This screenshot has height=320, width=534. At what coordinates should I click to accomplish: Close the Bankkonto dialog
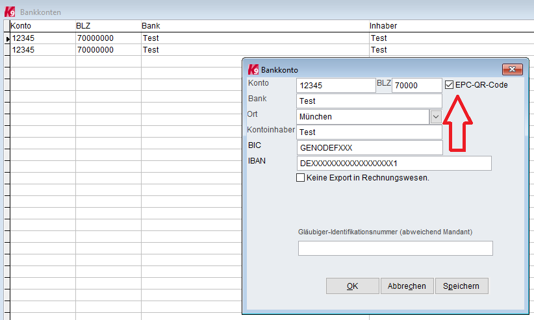(x=512, y=69)
